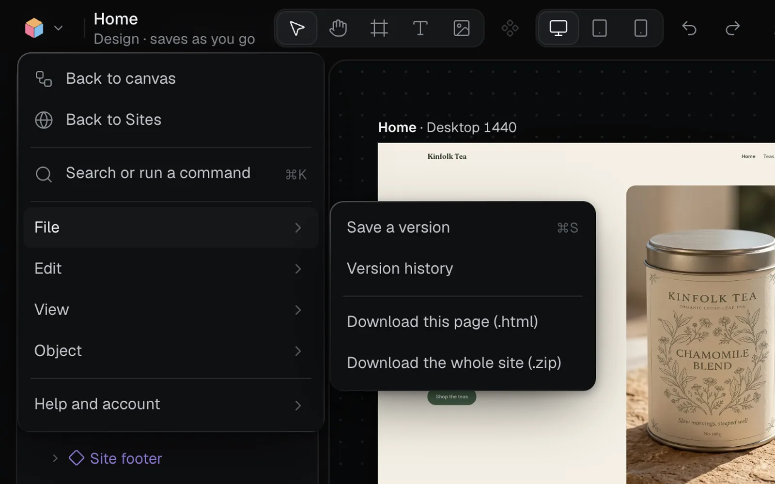Viewport: 775px width, 484px height.
Task: Click the Shop the teas button on canvas
Action: [x=451, y=397]
